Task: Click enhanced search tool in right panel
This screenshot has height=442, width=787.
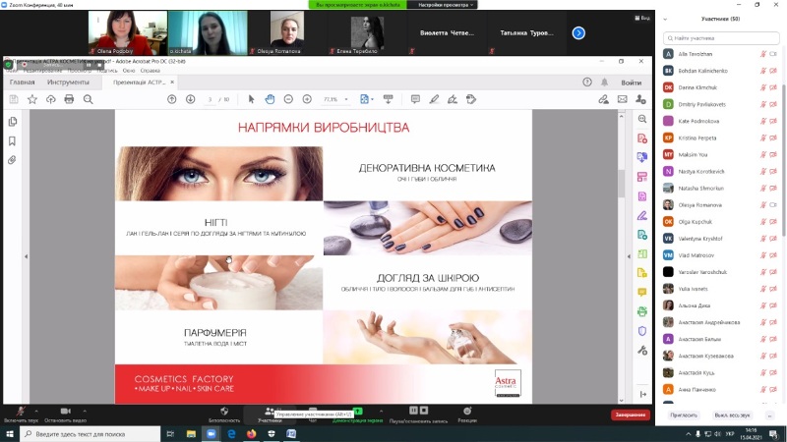Action: coord(642,119)
